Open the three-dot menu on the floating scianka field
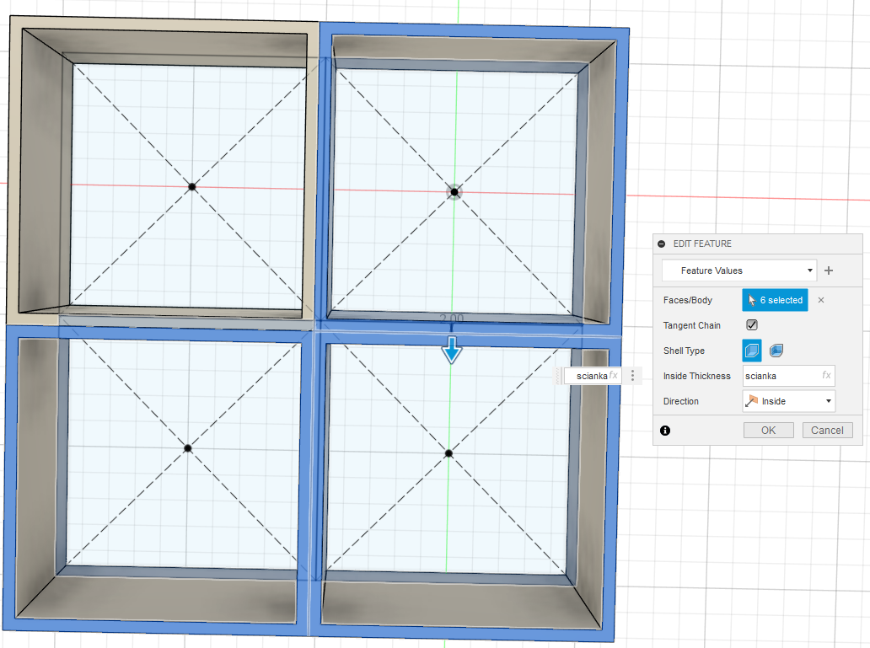This screenshot has height=648, width=870. click(x=632, y=376)
